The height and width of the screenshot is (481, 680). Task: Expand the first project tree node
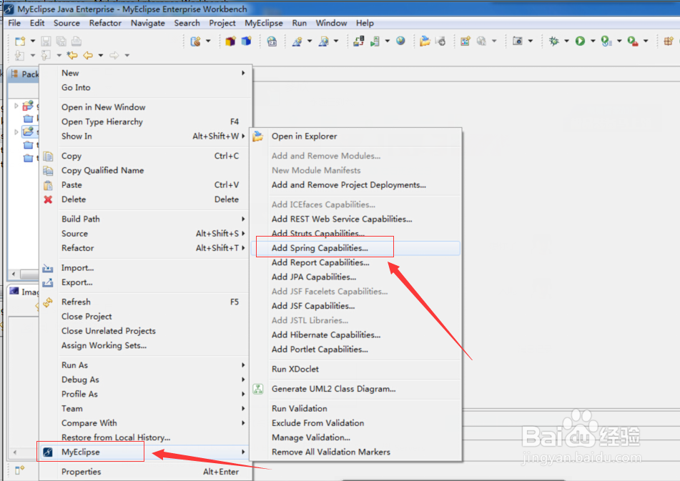(x=16, y=106)
